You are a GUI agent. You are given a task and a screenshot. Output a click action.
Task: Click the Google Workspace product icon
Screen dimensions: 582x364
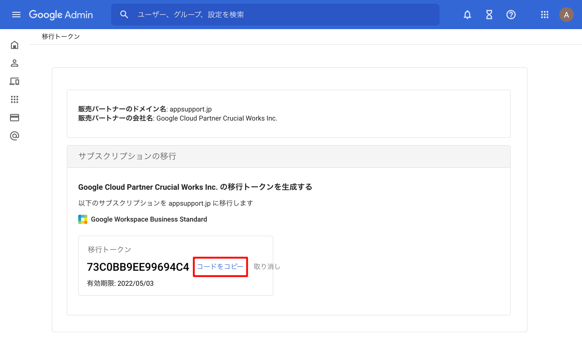pyautogui.click(x=83, y=219)
